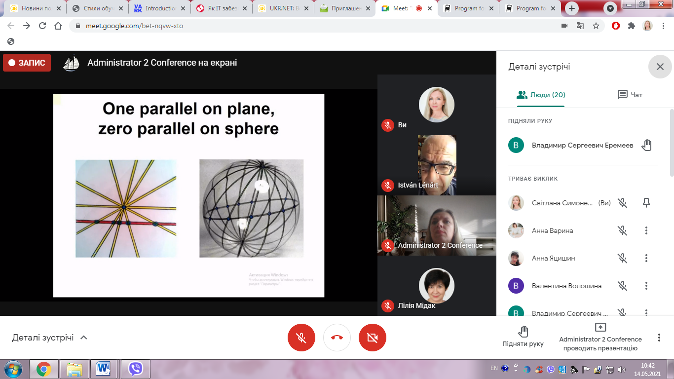Toggle the camera on/off button
Viewport: 674px width, 379px height.
(373, 338)
